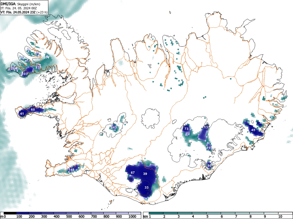Select the 39 visibility value

145,174
